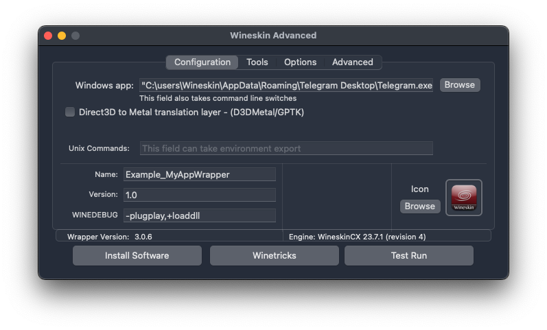Browse for a new wrapper icon

click(419, 206)
